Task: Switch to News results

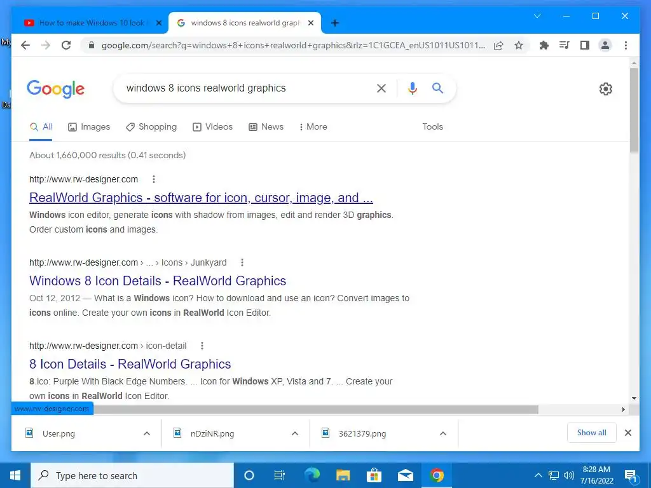Action: (x=266, y=127)
